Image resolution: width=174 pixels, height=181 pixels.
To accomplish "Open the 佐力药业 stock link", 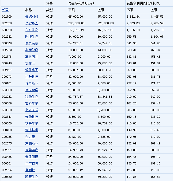I will (x=32, y=83).
